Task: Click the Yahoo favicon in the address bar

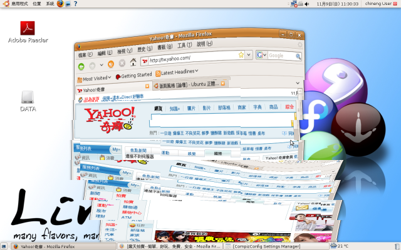Action: point(145,61)
